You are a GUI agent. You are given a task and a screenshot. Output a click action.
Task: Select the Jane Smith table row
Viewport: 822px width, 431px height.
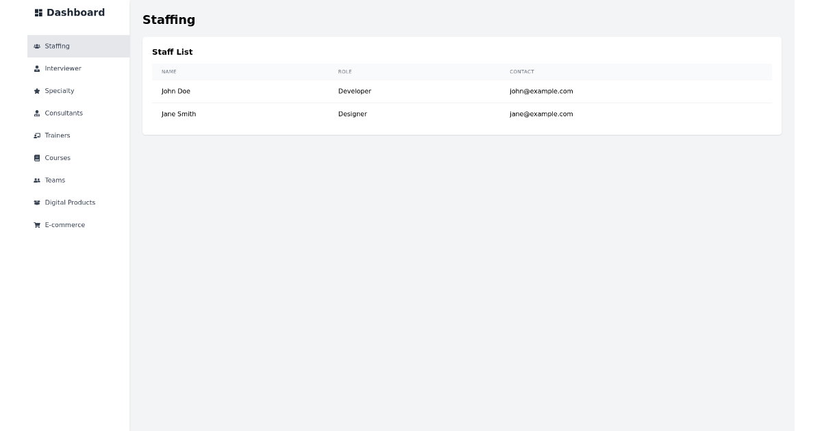pyautogui.click(x=411, y=114)
